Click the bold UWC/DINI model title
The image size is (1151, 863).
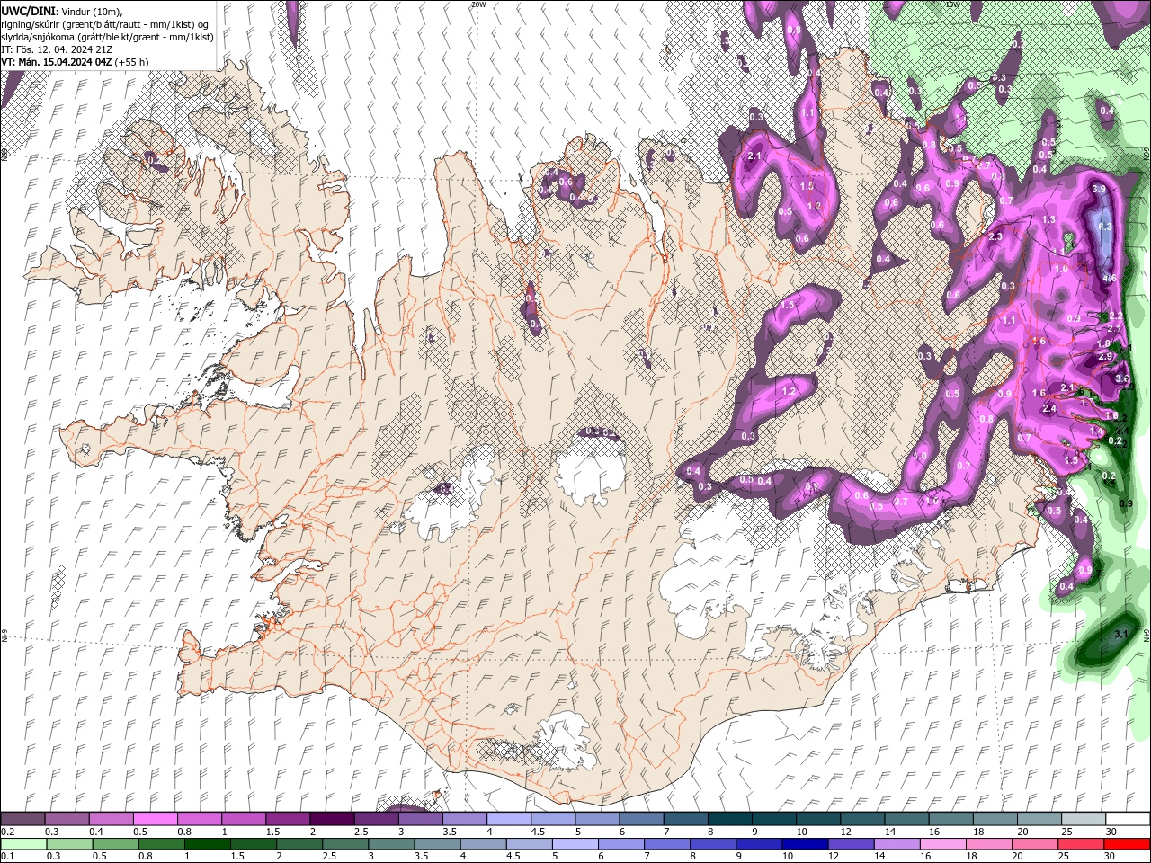pyautogui.click(x=29, y=10)
